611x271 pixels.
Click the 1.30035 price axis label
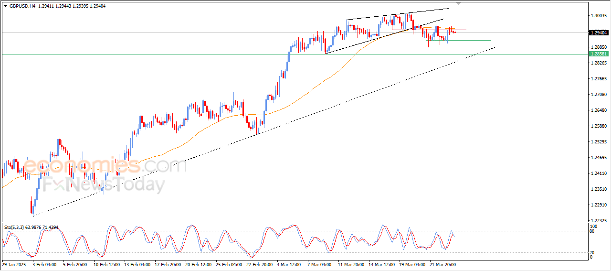point(599,16)
